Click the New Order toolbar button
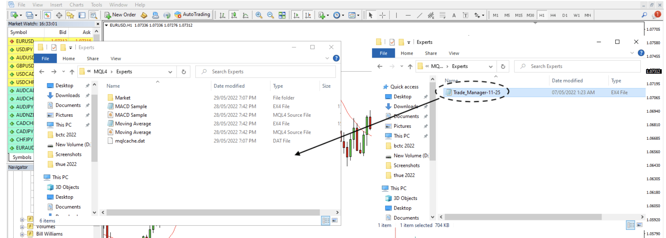 coord(120,15)
